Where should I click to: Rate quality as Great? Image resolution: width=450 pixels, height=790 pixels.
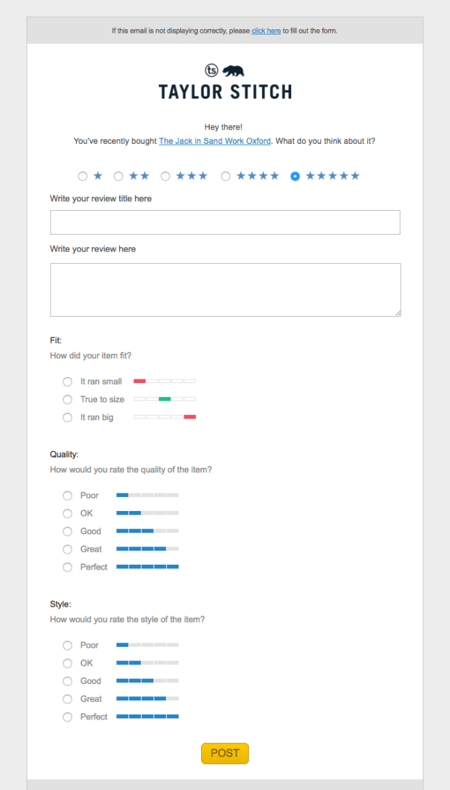pos(67,549)
